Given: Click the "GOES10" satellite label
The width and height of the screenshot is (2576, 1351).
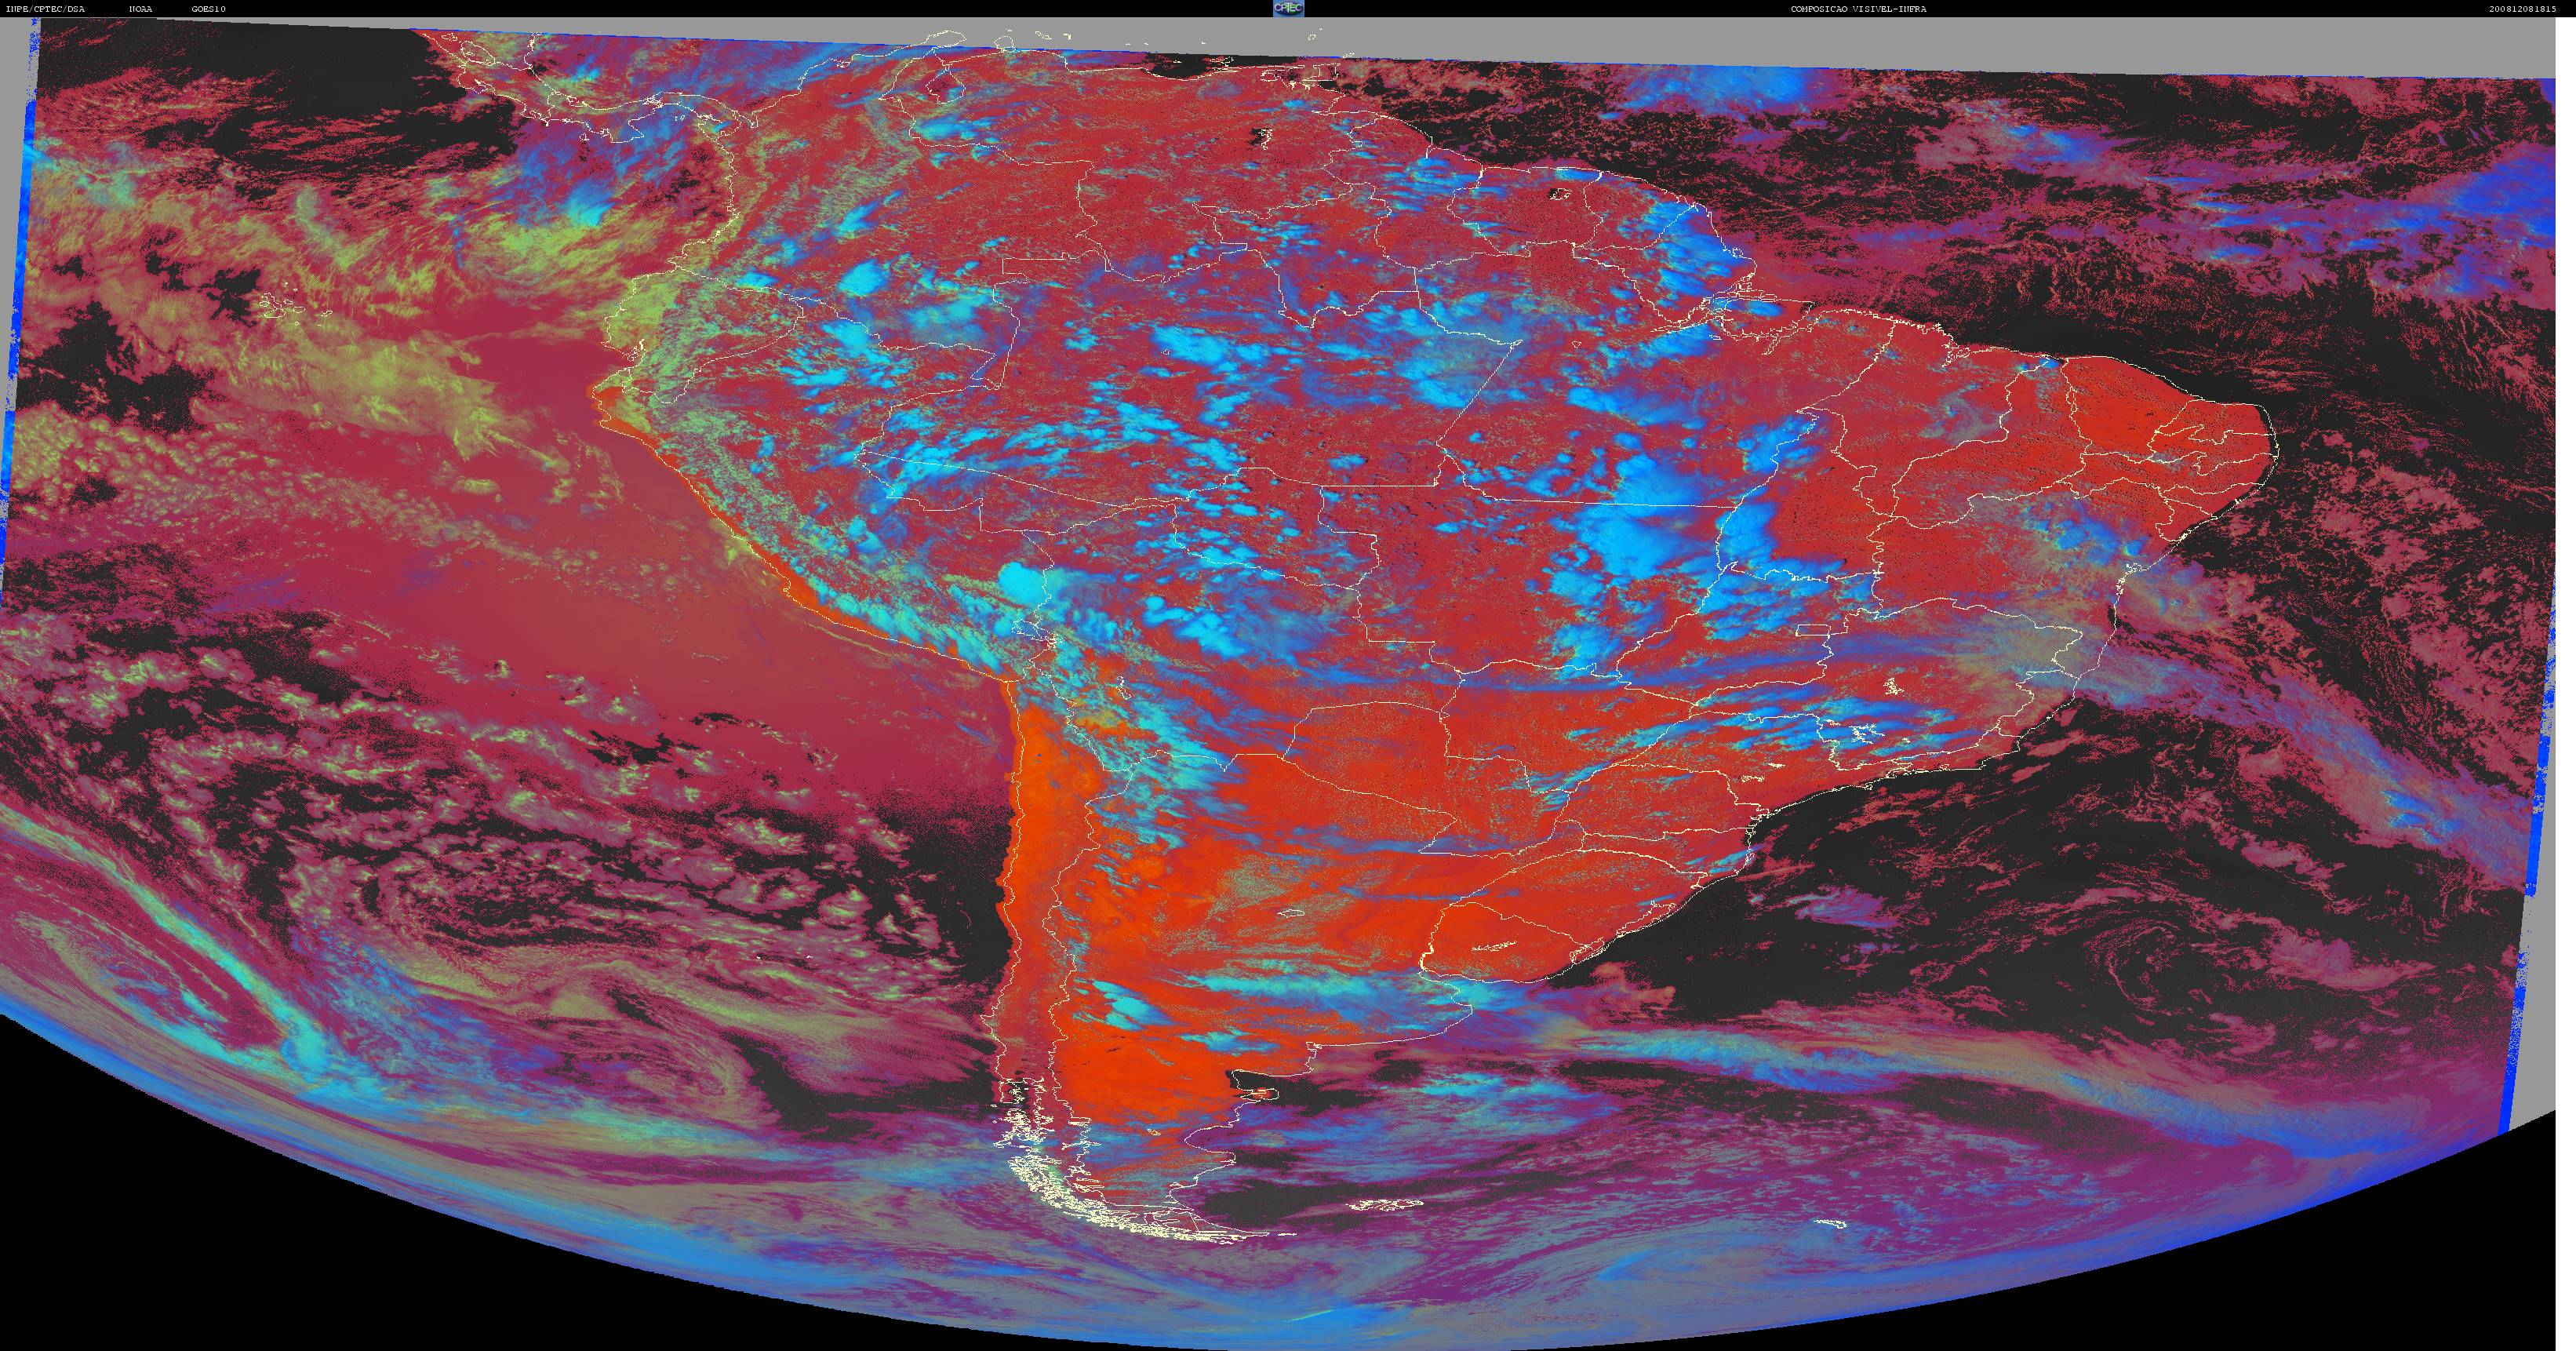Looking at the screenshot, I should tap(209, 9).
